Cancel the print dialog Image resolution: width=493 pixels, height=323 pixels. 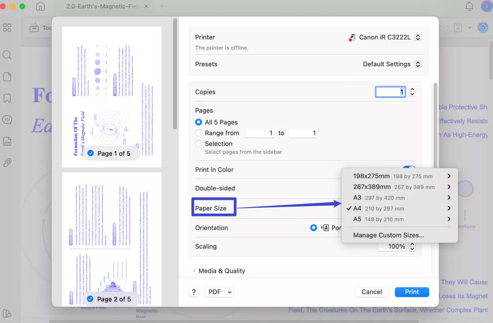click(x=371, y=292)
